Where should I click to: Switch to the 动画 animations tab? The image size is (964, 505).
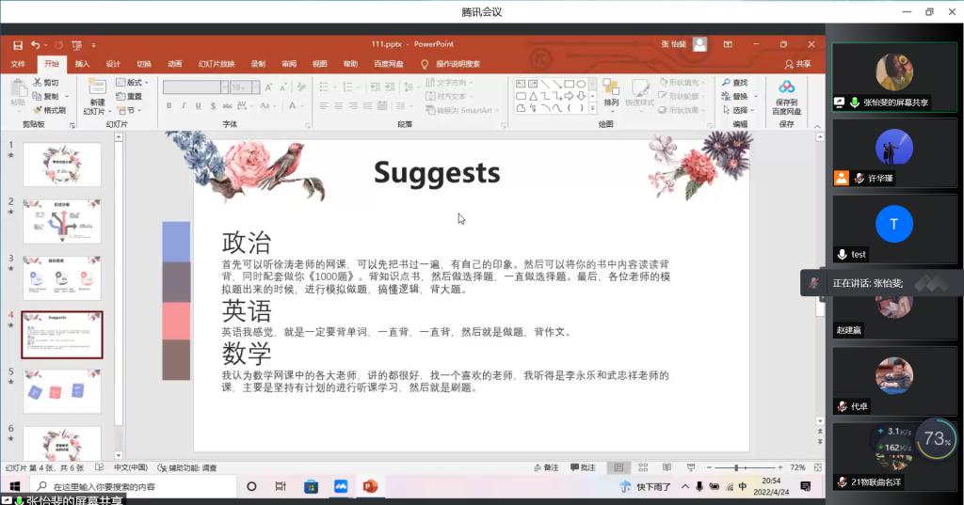174,64
